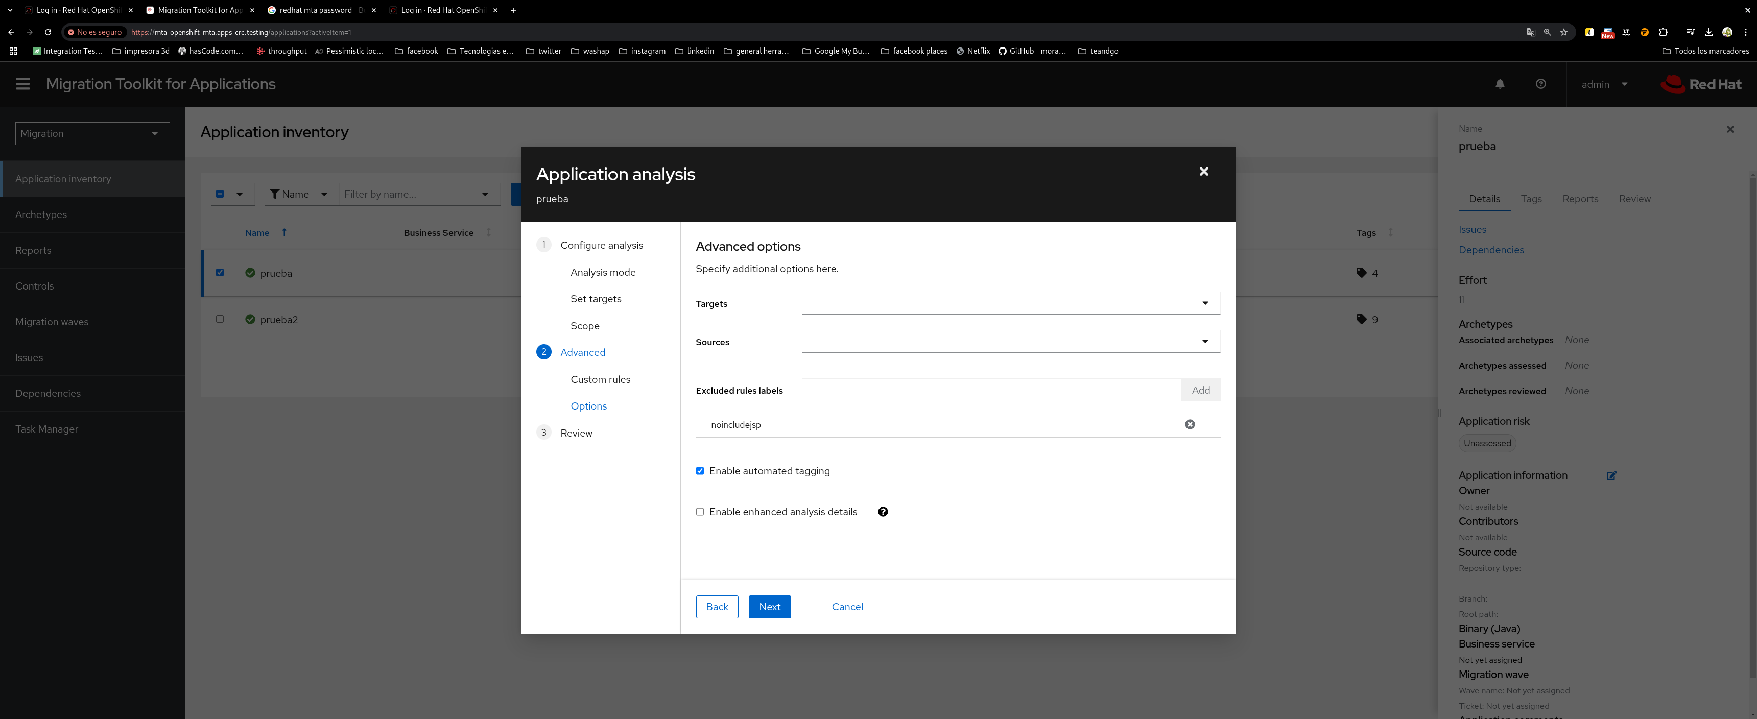
Task: Click the Name column sort arrow
Action: point(284,233)
